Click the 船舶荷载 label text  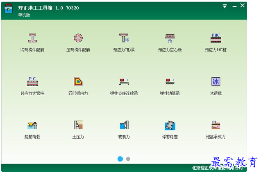tap(32, 137)
